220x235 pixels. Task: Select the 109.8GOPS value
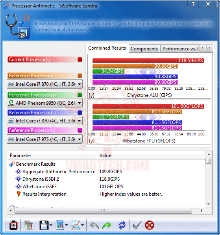[111, 172]
